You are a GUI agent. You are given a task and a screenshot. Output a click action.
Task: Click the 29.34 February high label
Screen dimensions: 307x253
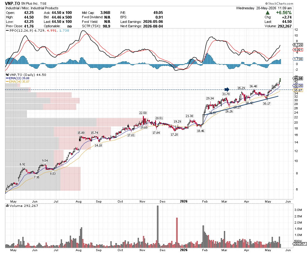tap(210, 98)
